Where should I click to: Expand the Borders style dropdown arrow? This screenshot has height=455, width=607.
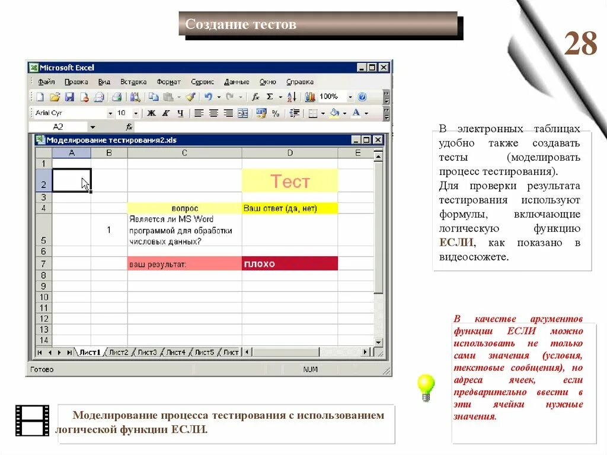point(323,113)
